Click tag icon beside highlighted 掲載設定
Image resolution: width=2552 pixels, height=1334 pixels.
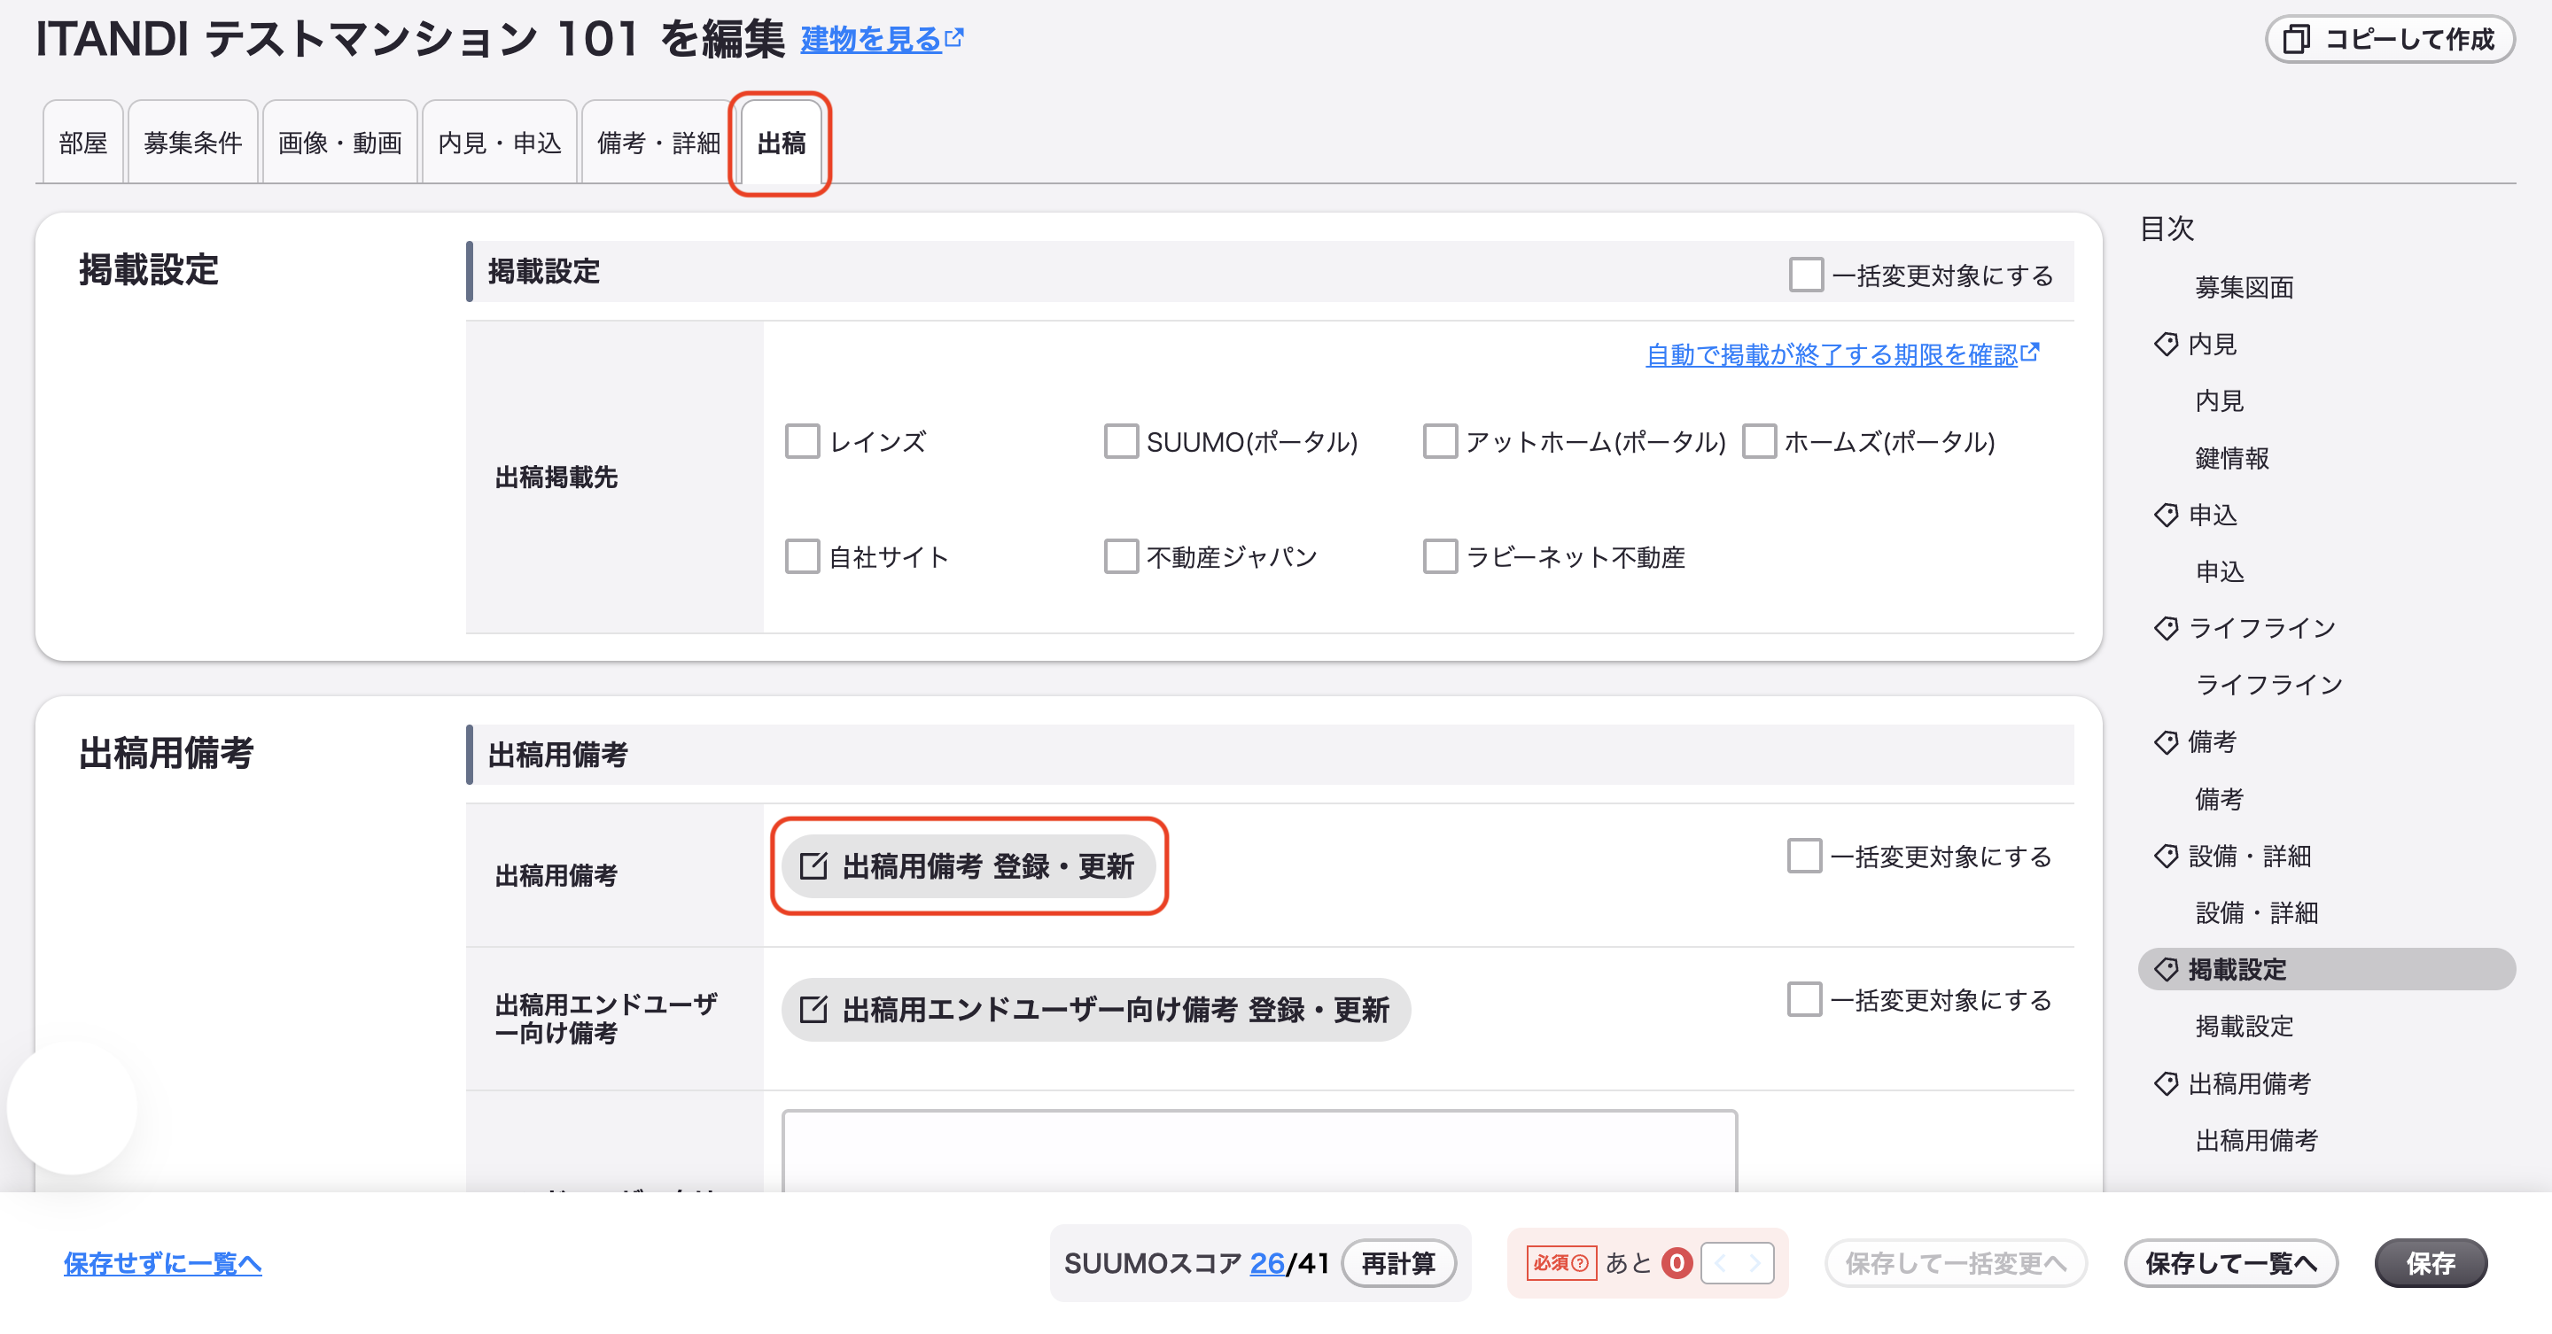click(x=2167, y=968)
